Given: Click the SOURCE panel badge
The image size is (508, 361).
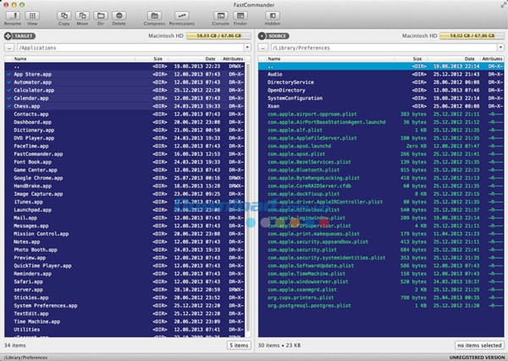Looking at the screenshot, I should (x=273, y=36).
